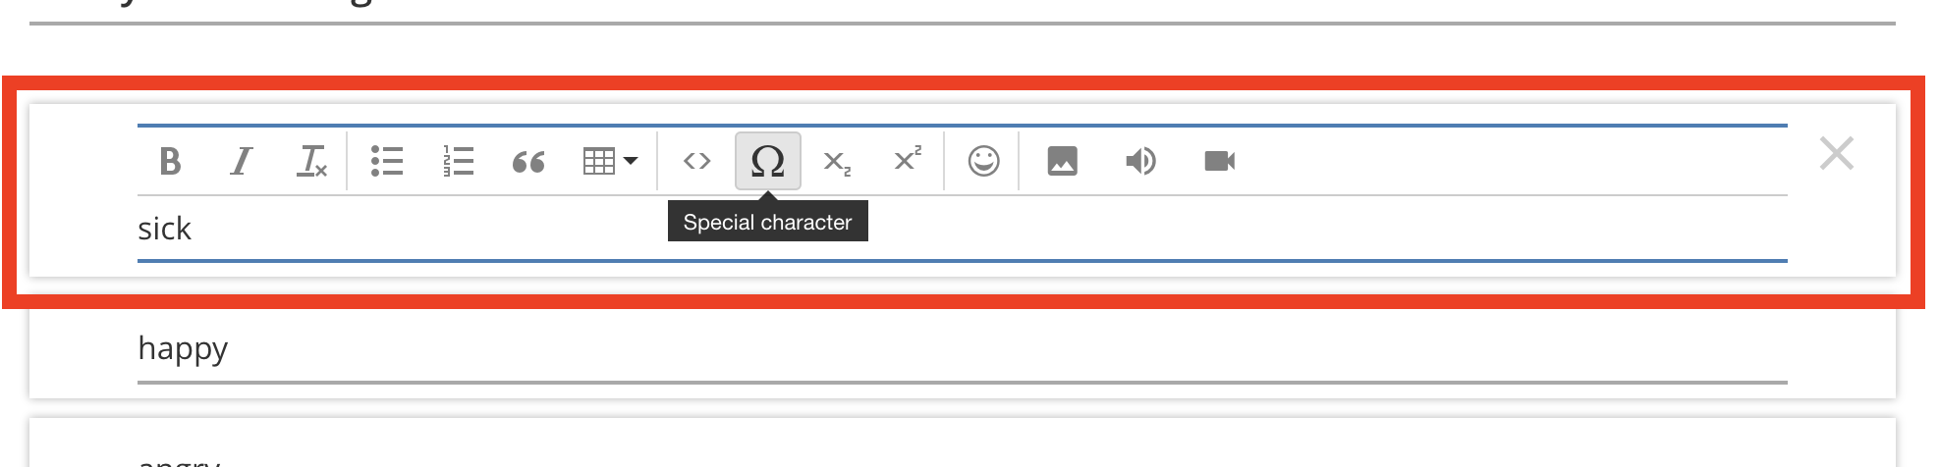Open the Special character picker

click(x=768, y=161)
